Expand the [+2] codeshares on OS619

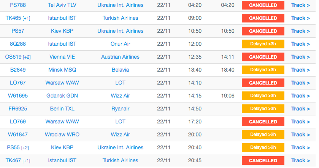pyautogui.click(x=27, y=57)
